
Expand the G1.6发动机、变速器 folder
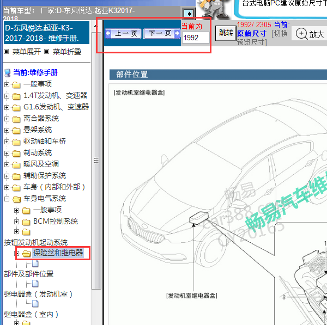click(7, 107)
